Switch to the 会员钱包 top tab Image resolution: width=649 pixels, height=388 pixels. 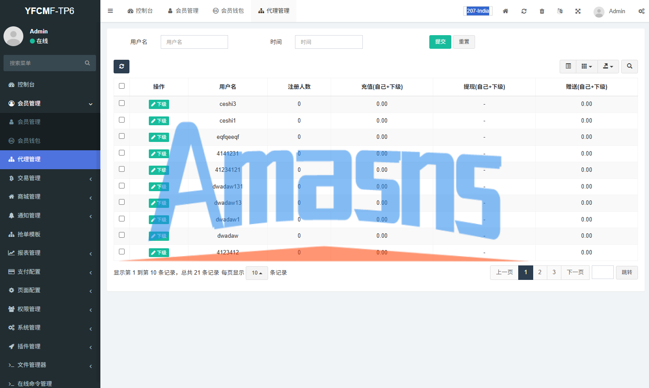tap(228, 11)
